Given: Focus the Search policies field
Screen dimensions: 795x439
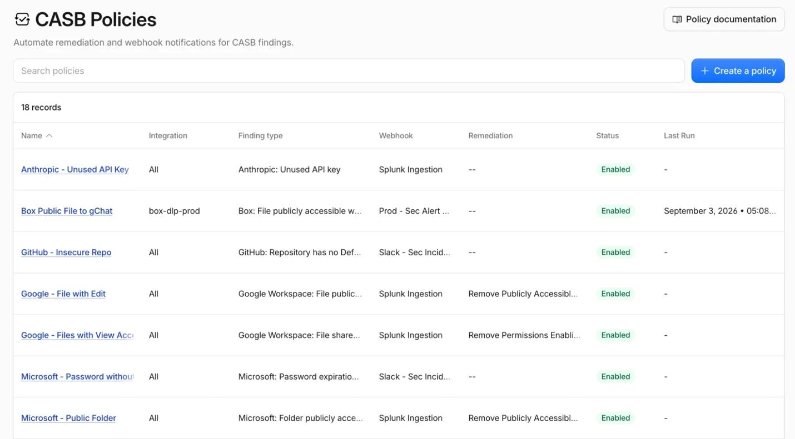Looking at the screenshot, I should pos(349,71).
